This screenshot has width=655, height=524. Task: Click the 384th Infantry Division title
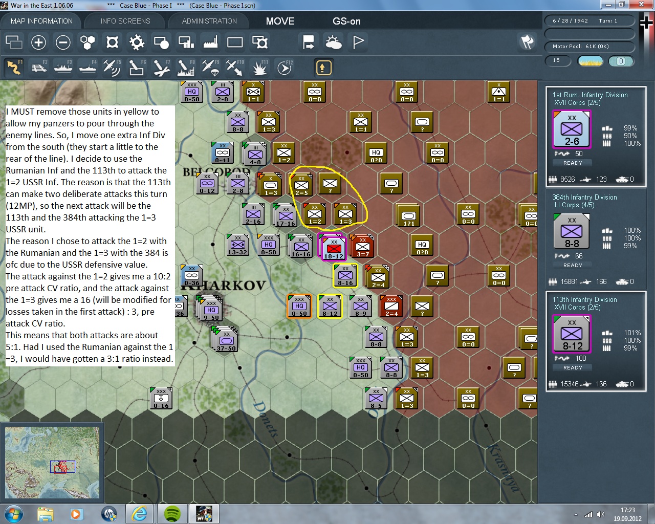[584, 197]
